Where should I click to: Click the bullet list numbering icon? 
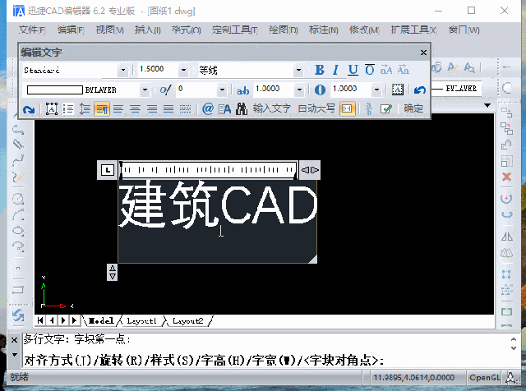[x=68, y=108]
